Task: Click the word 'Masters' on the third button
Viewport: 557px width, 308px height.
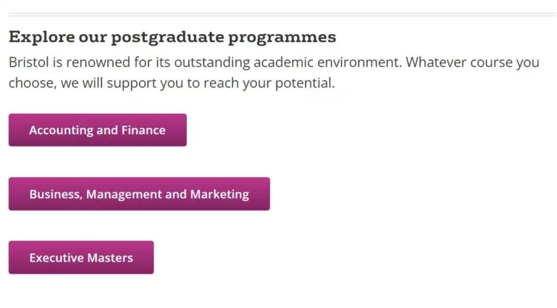Action: [109, 258]
